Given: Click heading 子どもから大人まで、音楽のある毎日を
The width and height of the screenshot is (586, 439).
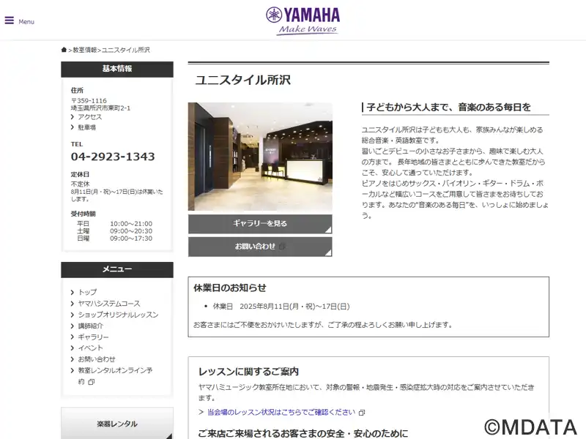Looking at the screenshot, I should point(448,108).
